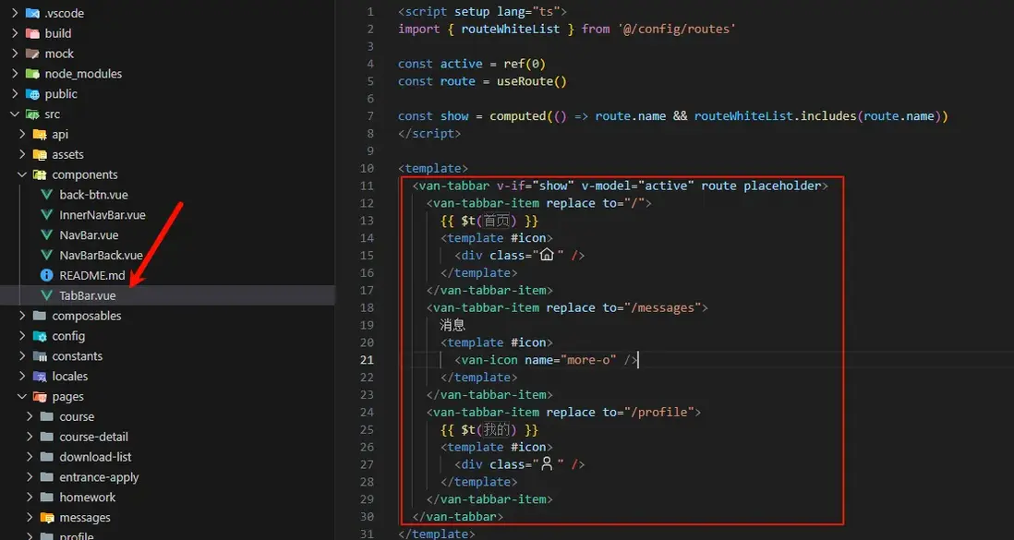Screen dimensions: 1014x540
Task: Expand the constants folder chevron
Action: pos(22,355)
